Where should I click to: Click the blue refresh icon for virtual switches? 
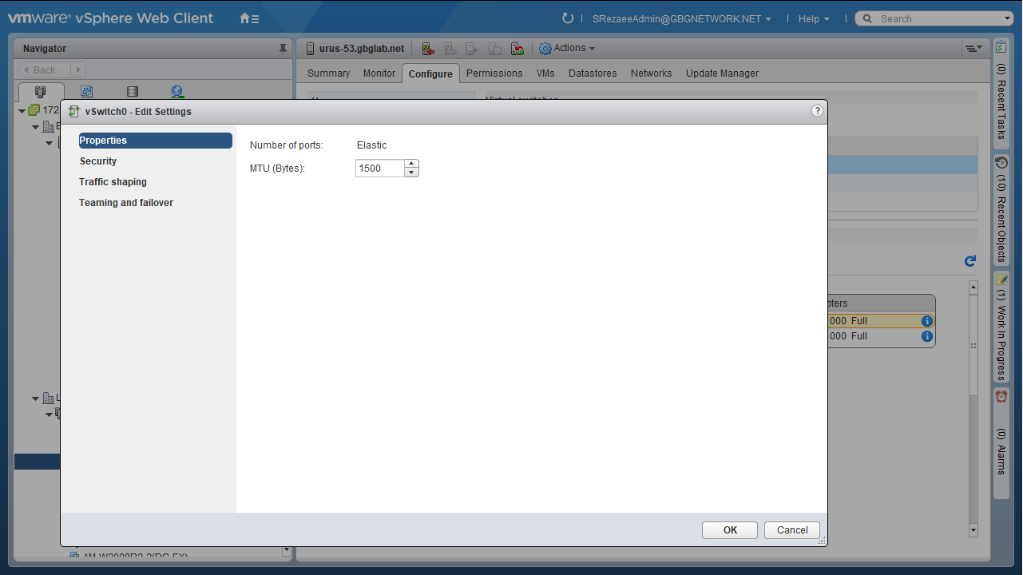coord(970,261)
